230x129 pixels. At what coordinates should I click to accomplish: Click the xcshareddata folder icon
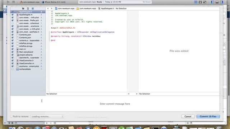(x=18, y=69)
